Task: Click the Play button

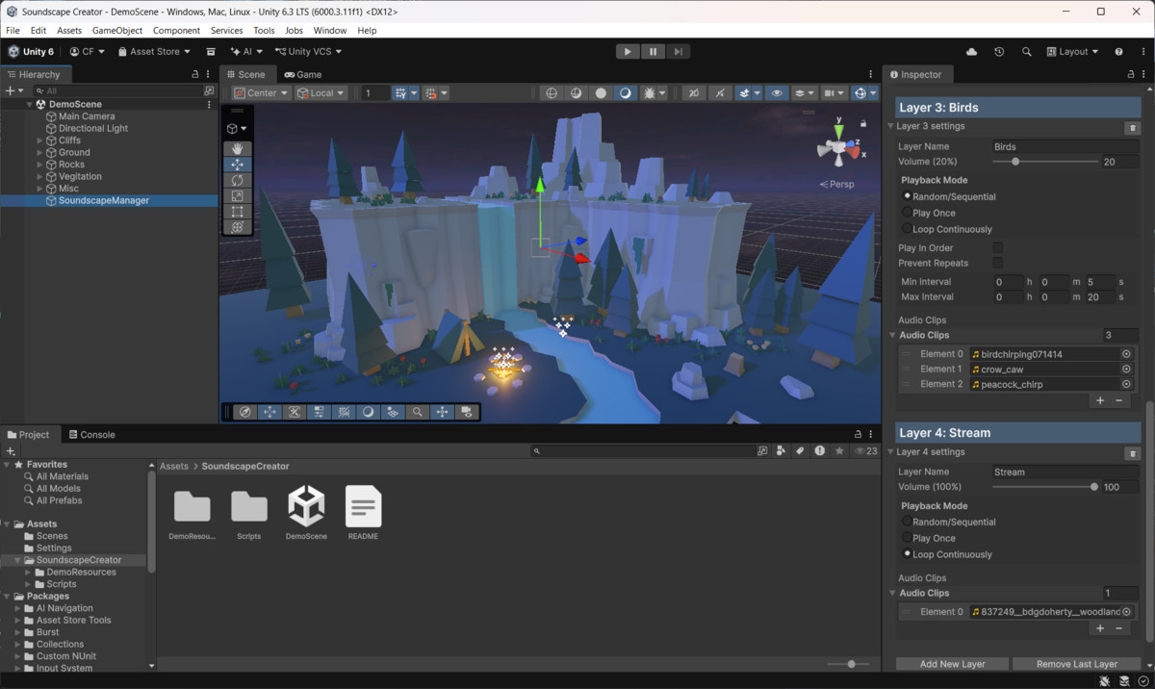Action: (x=628, y=52)
